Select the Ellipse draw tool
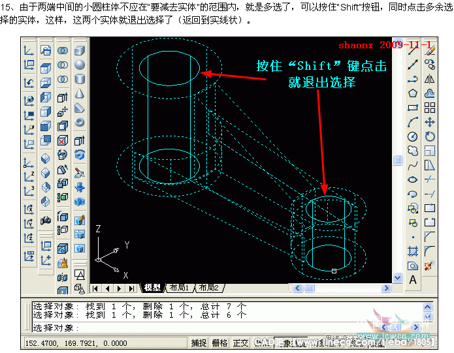 (413, 179)
